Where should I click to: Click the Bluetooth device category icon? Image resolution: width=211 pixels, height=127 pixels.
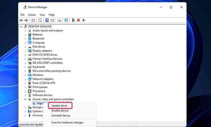pos(30,38)
